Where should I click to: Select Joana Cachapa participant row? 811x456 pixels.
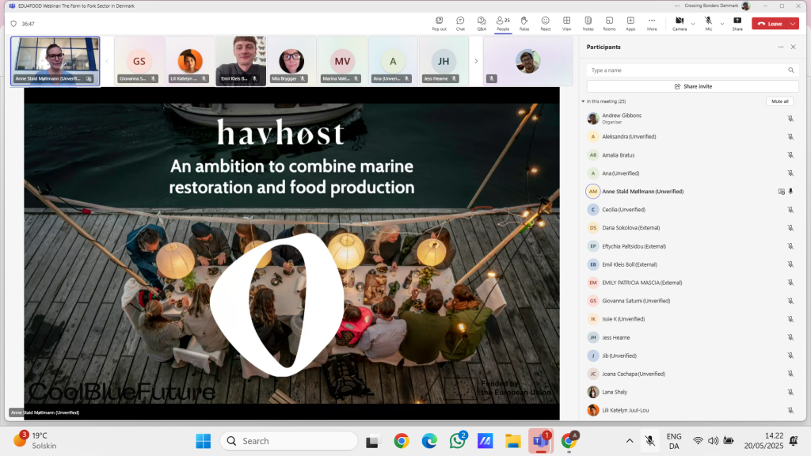691,374
